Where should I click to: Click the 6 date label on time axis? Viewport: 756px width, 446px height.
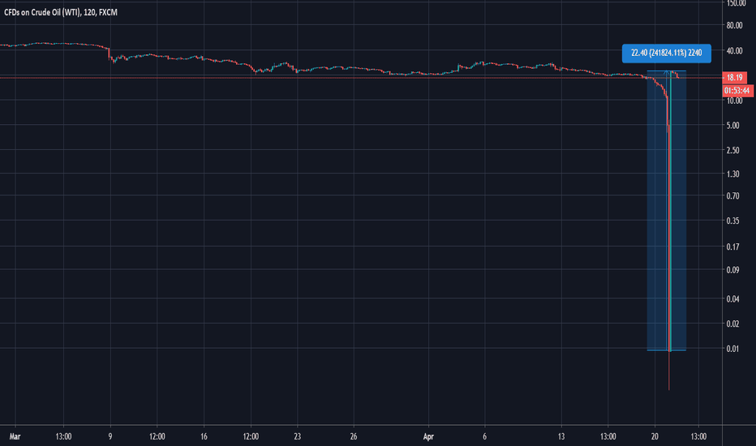pos(484,436)
